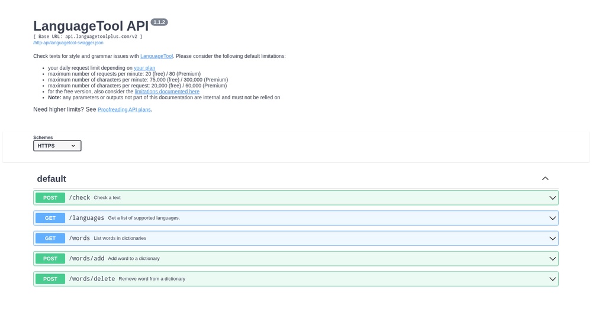592x332 pixels.
Task: Click the POST badge for /words/delete
Action: [x=50, y=279]
